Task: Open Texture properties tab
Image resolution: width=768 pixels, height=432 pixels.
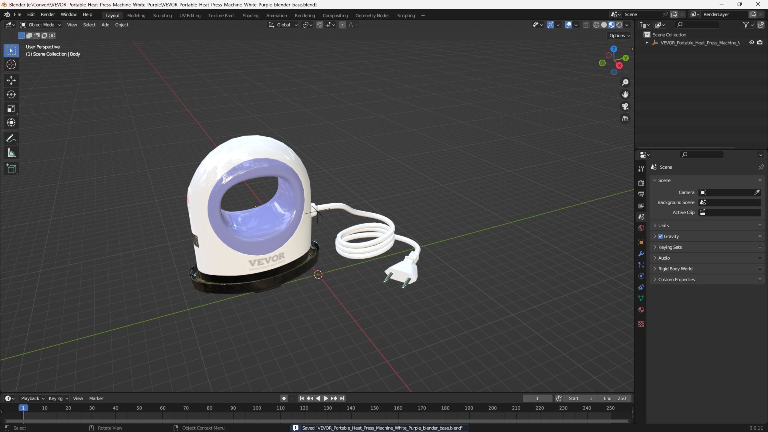Action: click(641, 324)
